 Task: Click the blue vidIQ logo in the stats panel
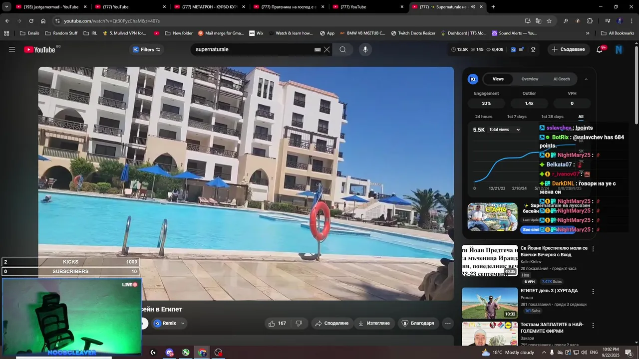[473, 79]
